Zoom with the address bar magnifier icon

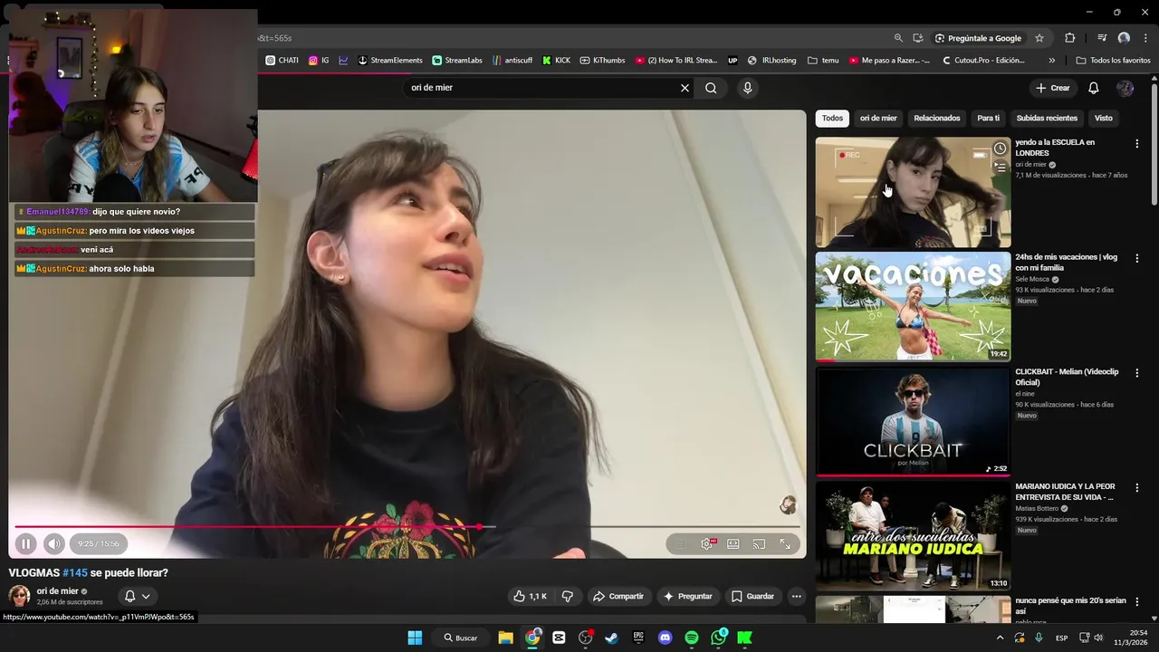[x=898, y=38]
